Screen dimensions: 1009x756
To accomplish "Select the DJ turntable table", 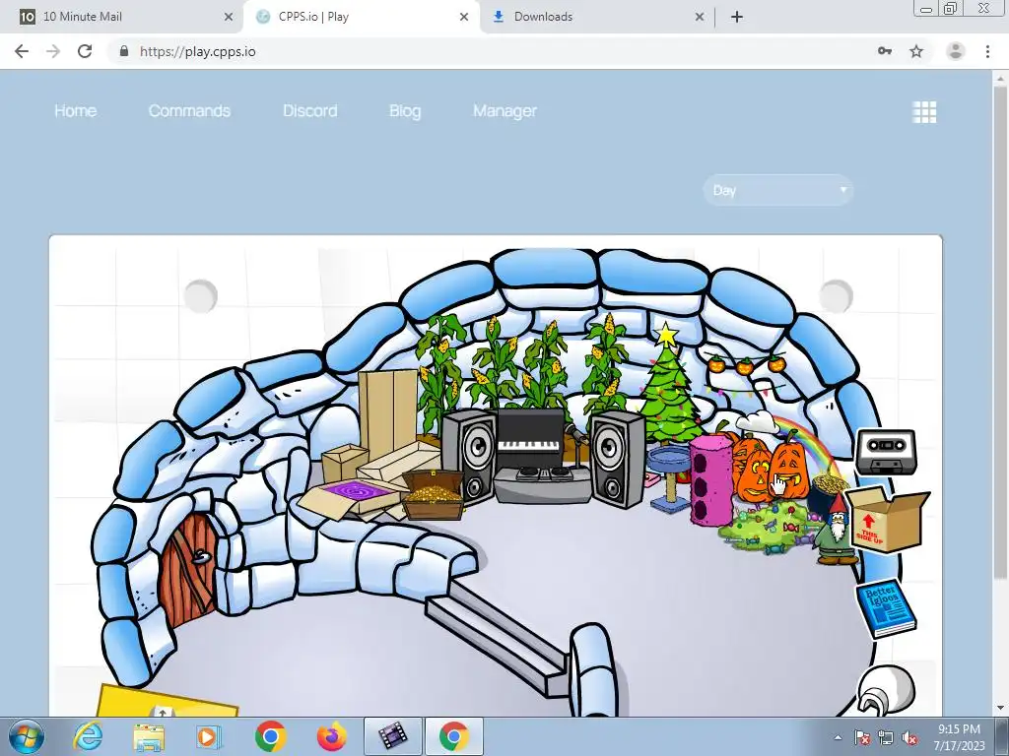I will tap(543, 484).
